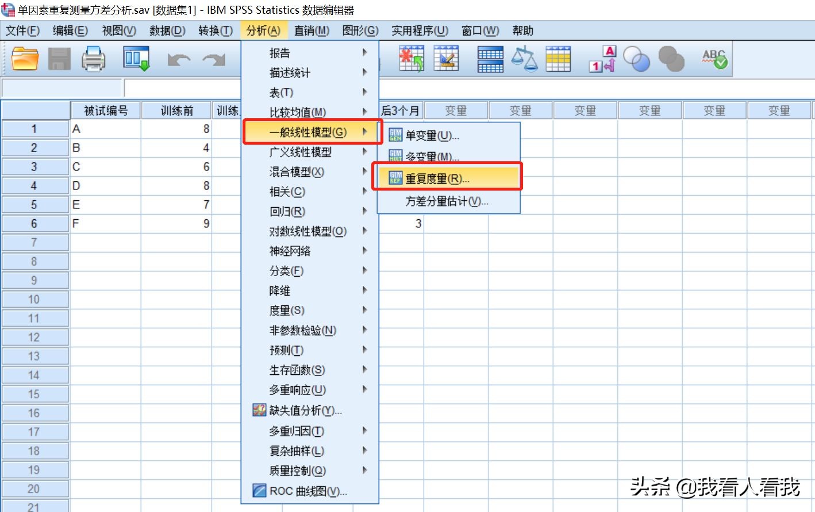
Task: Open the 视图(V) menu
Action: (119, 30)
